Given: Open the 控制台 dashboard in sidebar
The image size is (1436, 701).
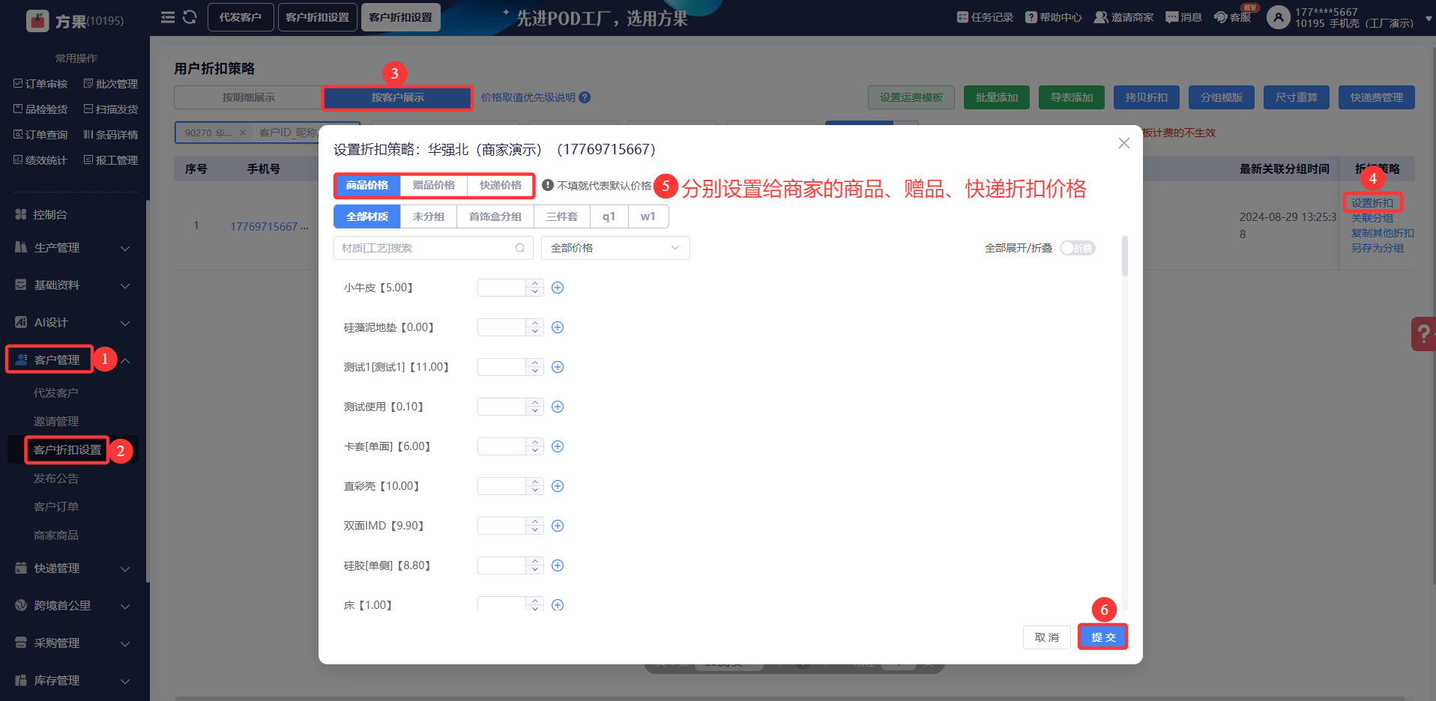Looking at the screenshot, I should click(50, 215).
